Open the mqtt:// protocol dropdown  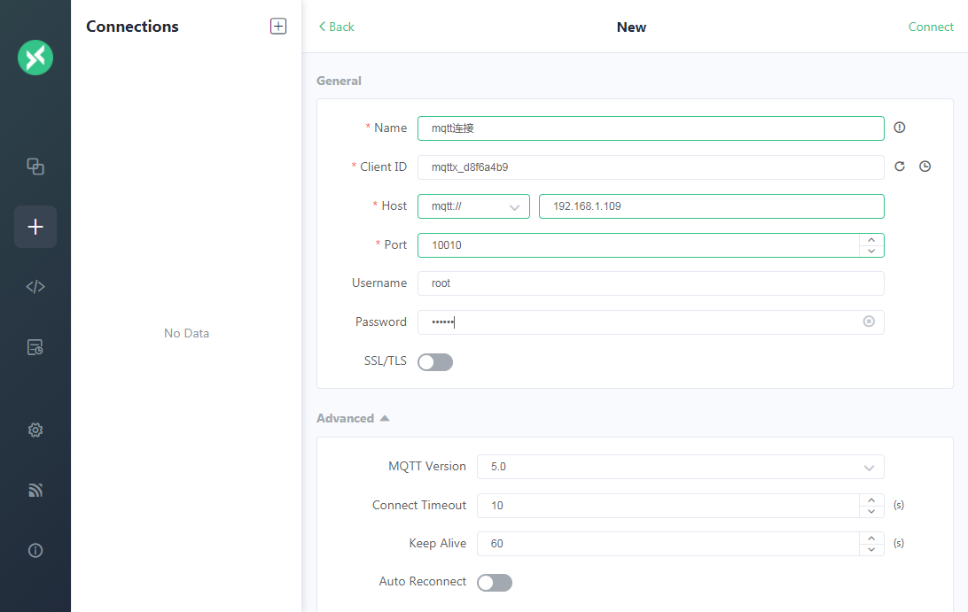coord(473,206)
